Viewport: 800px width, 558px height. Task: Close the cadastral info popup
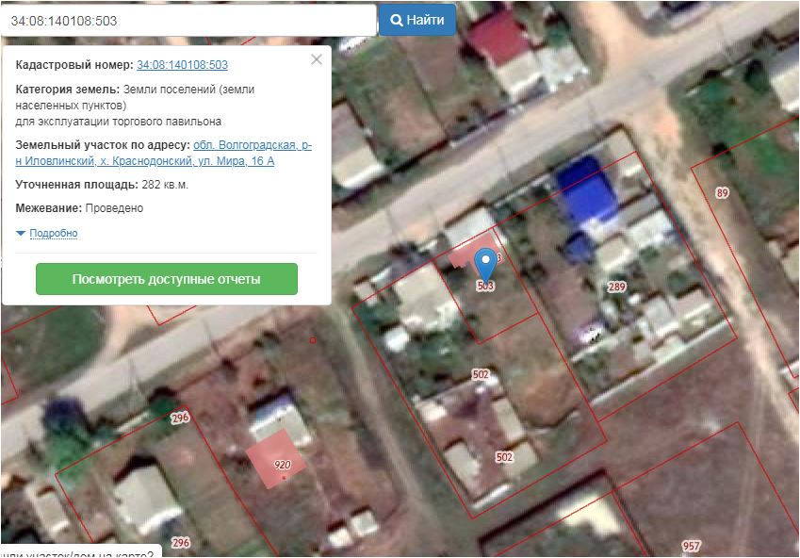pos(317,59)
